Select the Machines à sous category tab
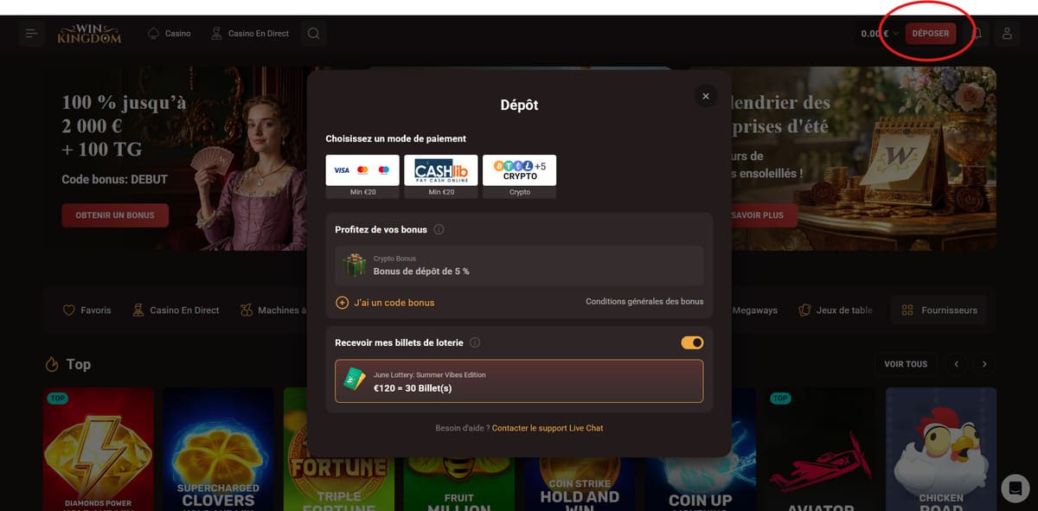Image resolution: width=1038 pixels, height=511 pixels. click(272, 310)
